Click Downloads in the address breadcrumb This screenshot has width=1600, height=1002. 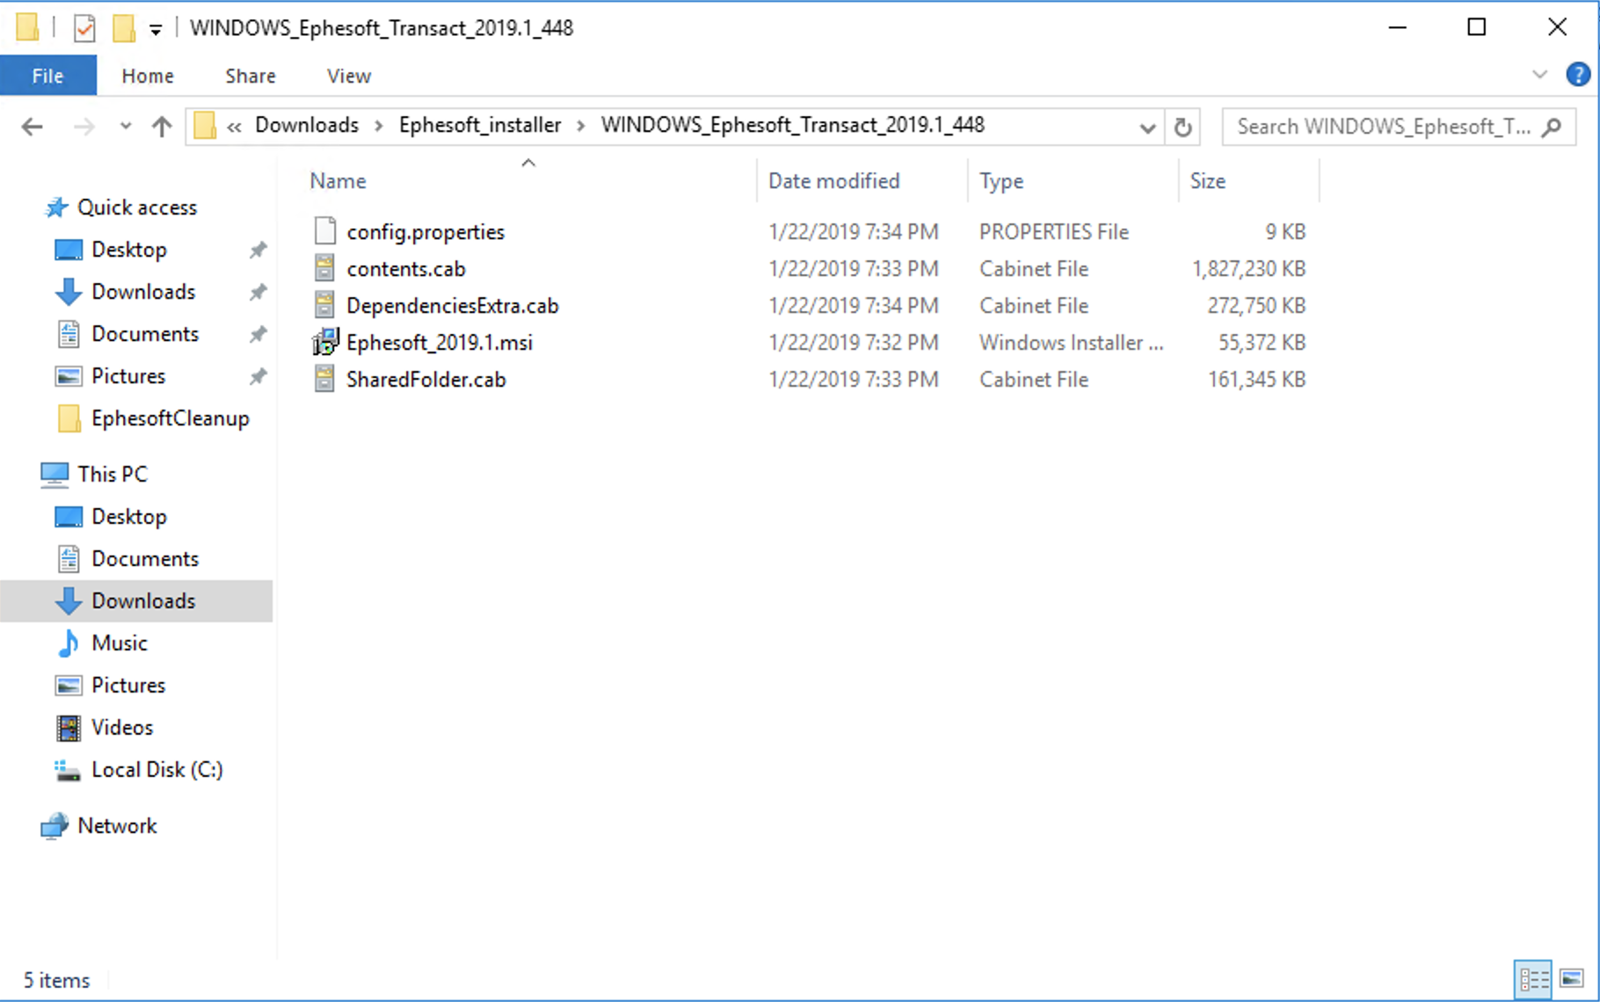[307, 125]
